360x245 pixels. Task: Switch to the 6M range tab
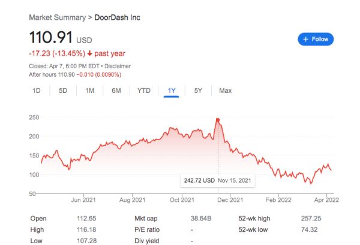pyautogui.click(x=116, y=90)
